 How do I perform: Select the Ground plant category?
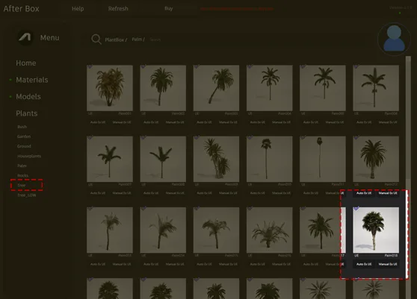point(24,146)
